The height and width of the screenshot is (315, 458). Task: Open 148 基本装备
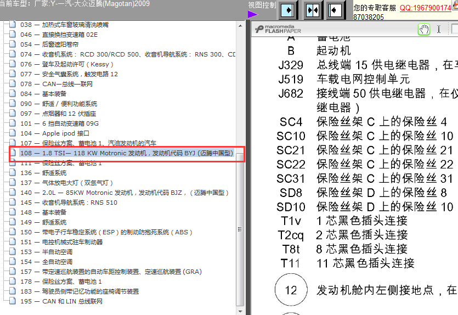(x=43, y=212)
